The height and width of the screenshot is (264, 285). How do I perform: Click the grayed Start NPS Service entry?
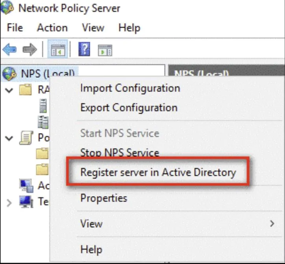point(120,133)
